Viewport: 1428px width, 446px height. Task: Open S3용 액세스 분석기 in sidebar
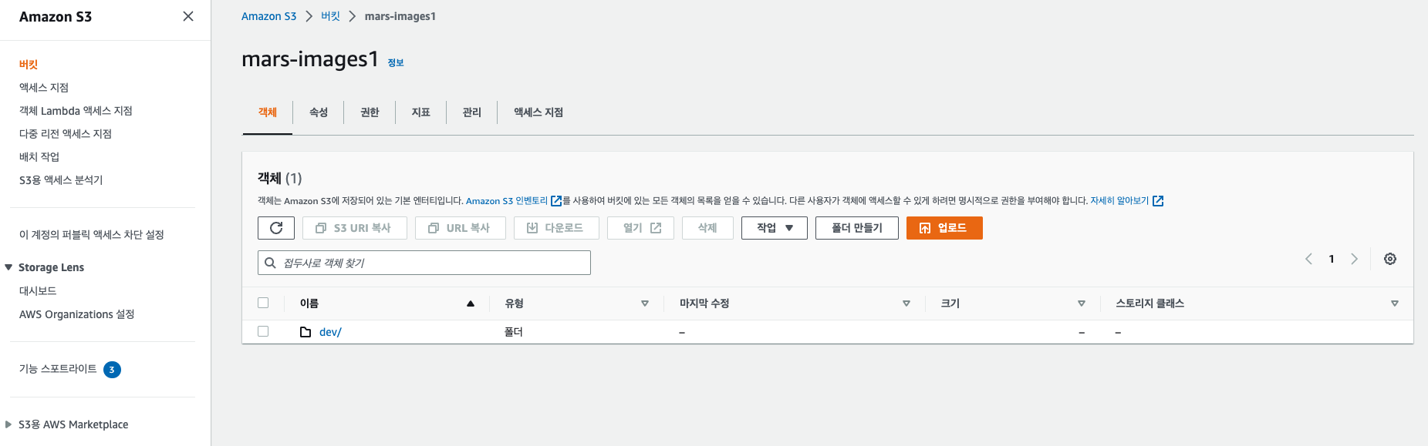pyautogui.click(x=61, y=180)
